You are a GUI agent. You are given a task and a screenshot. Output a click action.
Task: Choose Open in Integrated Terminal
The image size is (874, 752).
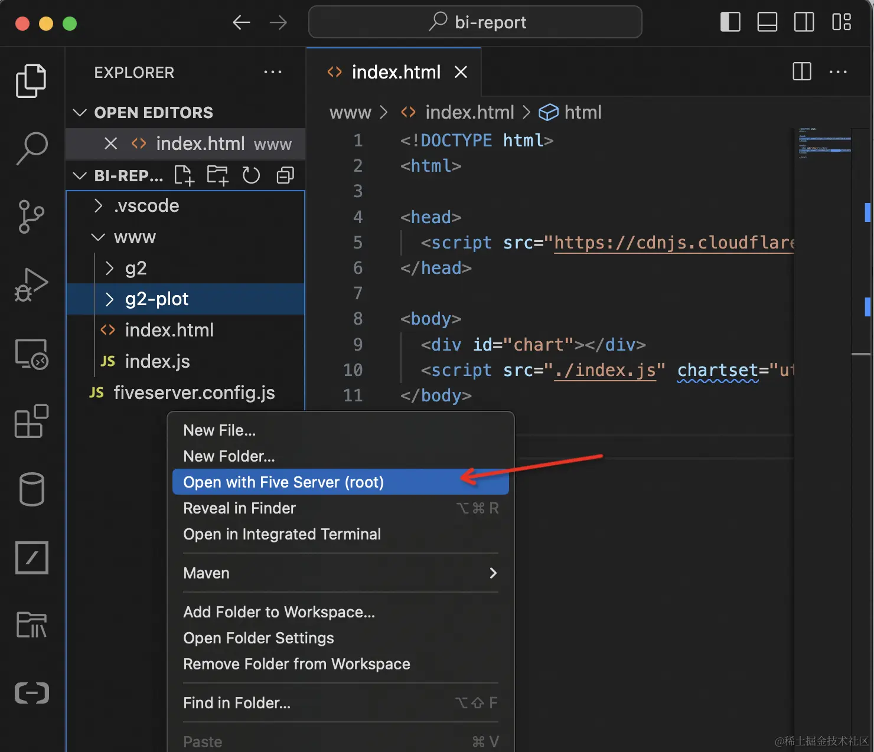(341, 534)
